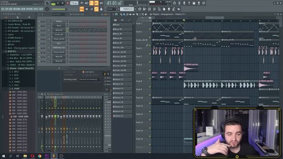Open the Playlist view icon
Screen dimensions: 283x159
140,9
